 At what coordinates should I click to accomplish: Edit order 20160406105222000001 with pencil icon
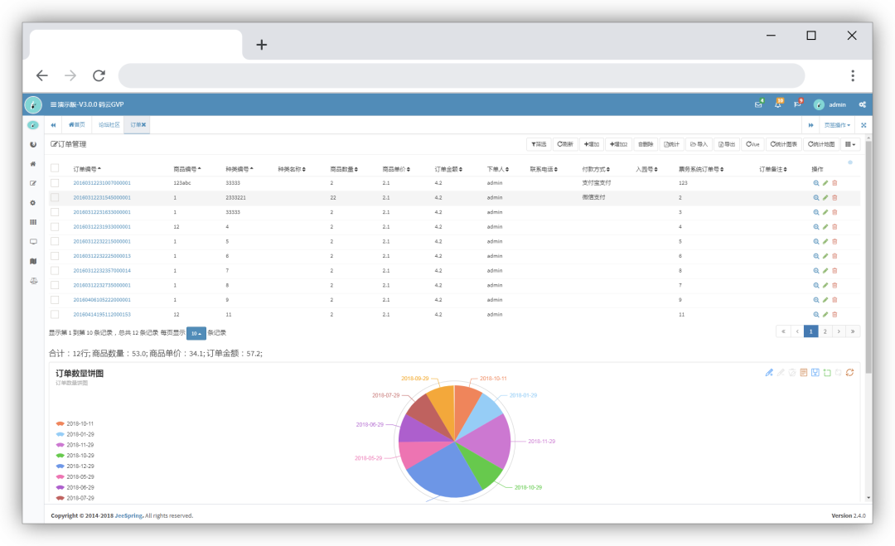[x=825, y=300]
